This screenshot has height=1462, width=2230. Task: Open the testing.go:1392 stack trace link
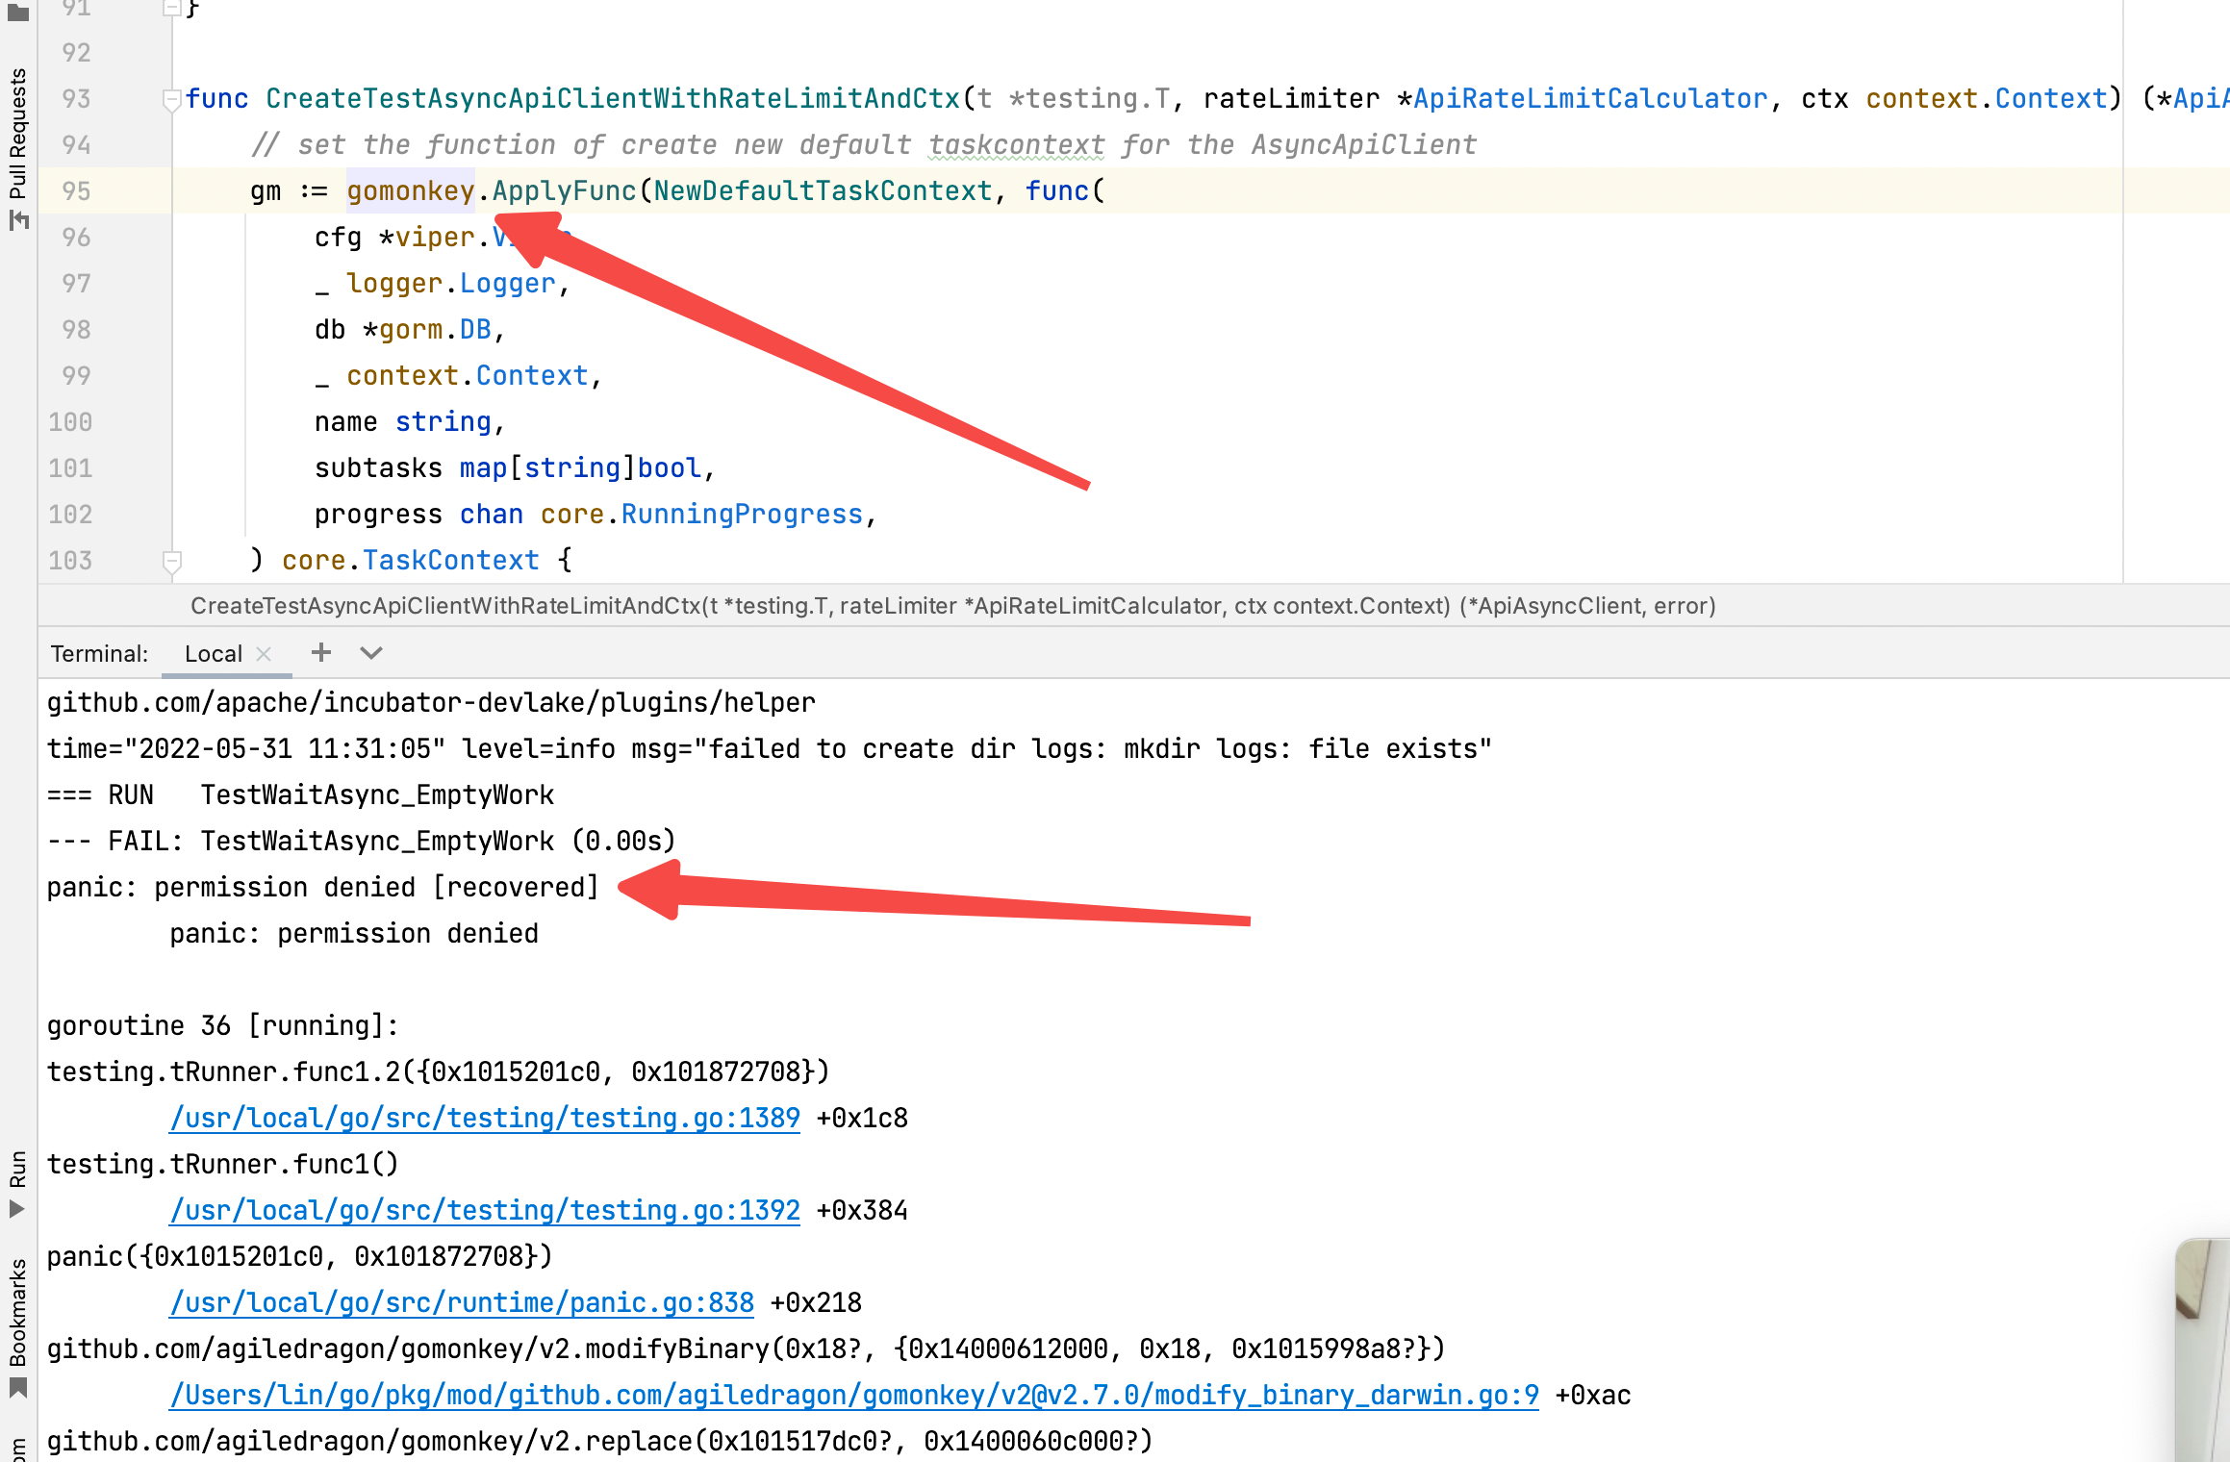click(x=485, y=1210)
